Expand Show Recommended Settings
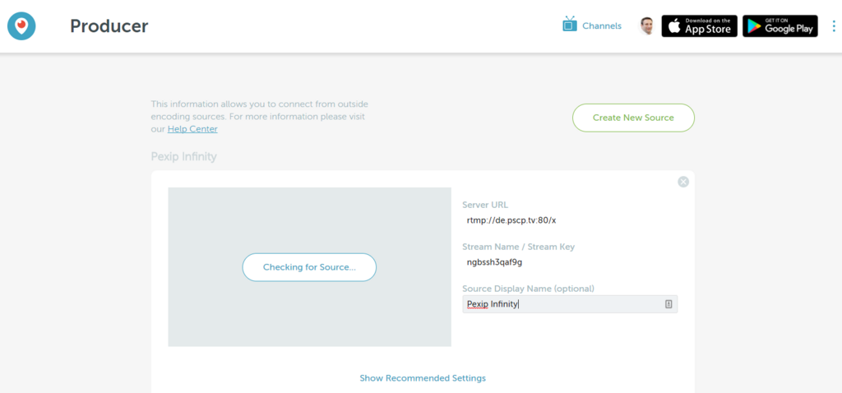The image size is (842, 393). [x=423, y=378]
